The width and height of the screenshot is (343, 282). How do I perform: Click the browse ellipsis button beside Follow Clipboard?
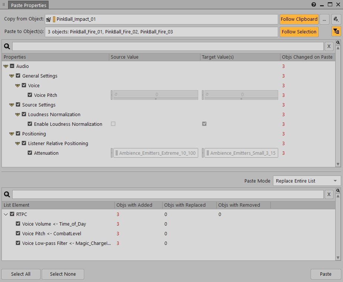click(x=324, y=19)
